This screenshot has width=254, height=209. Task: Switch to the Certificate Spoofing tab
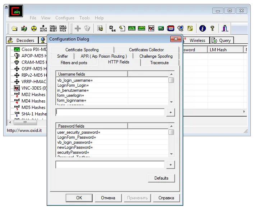[x=82, y=50]
